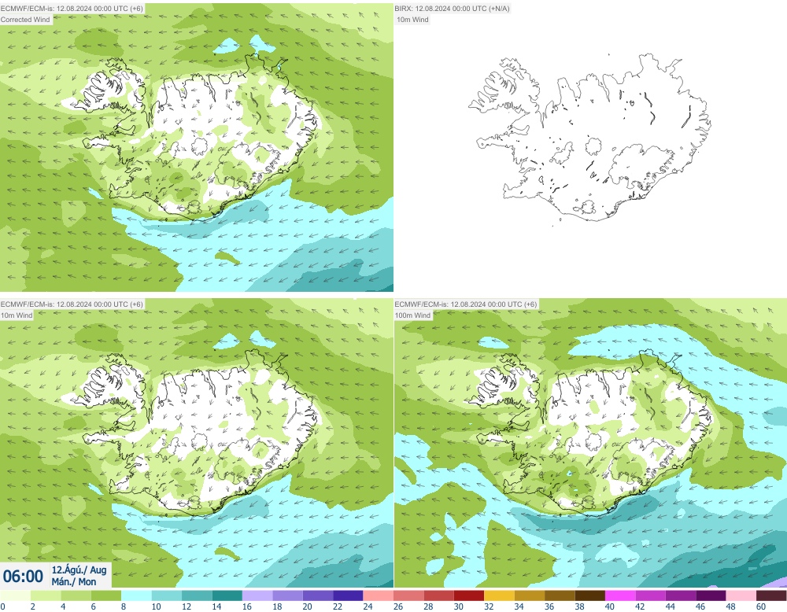Pick the palest green 0–2 legend swatch
Viewport: 787px width, 612px height.
tap(15, 595)
